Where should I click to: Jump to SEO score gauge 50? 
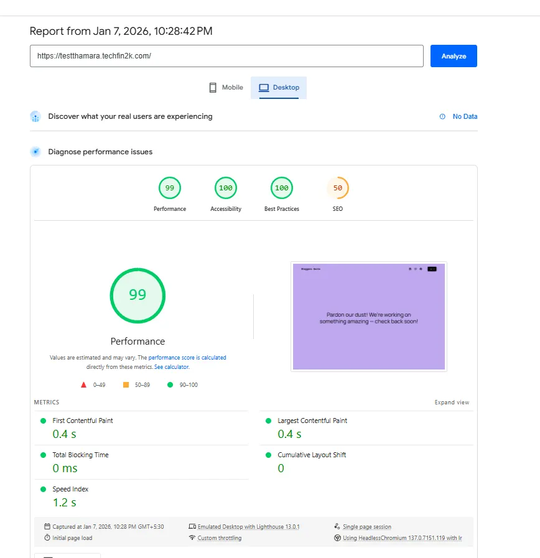(337, 188)
